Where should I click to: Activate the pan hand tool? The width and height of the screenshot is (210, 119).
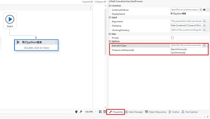tap(76, 112)
